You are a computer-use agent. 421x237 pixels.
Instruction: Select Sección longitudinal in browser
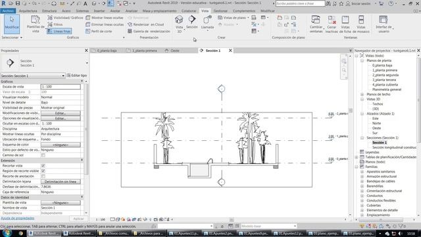(394, 147)
